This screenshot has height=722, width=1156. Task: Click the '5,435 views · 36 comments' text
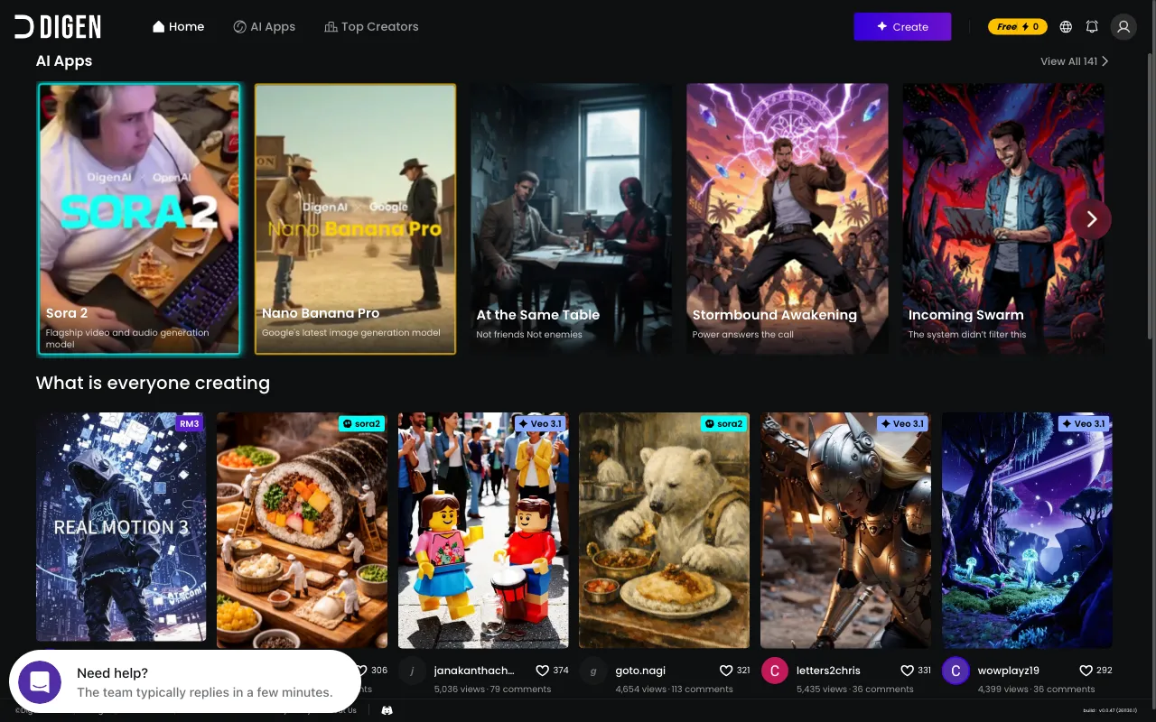click(855, 689)
